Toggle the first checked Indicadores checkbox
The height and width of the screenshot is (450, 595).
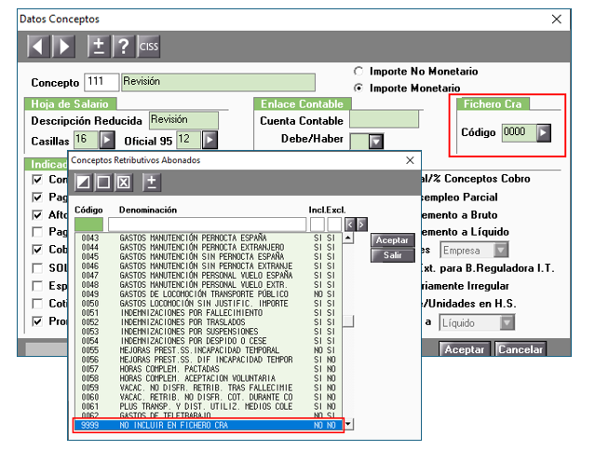[37, 179]
